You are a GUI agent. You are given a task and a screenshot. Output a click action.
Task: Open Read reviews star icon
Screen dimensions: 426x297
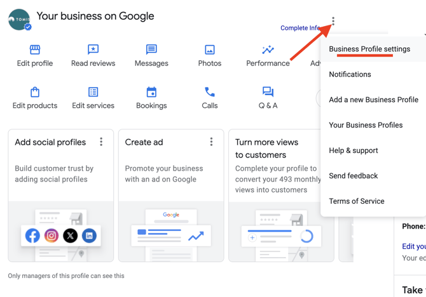(x=93, y=49)
